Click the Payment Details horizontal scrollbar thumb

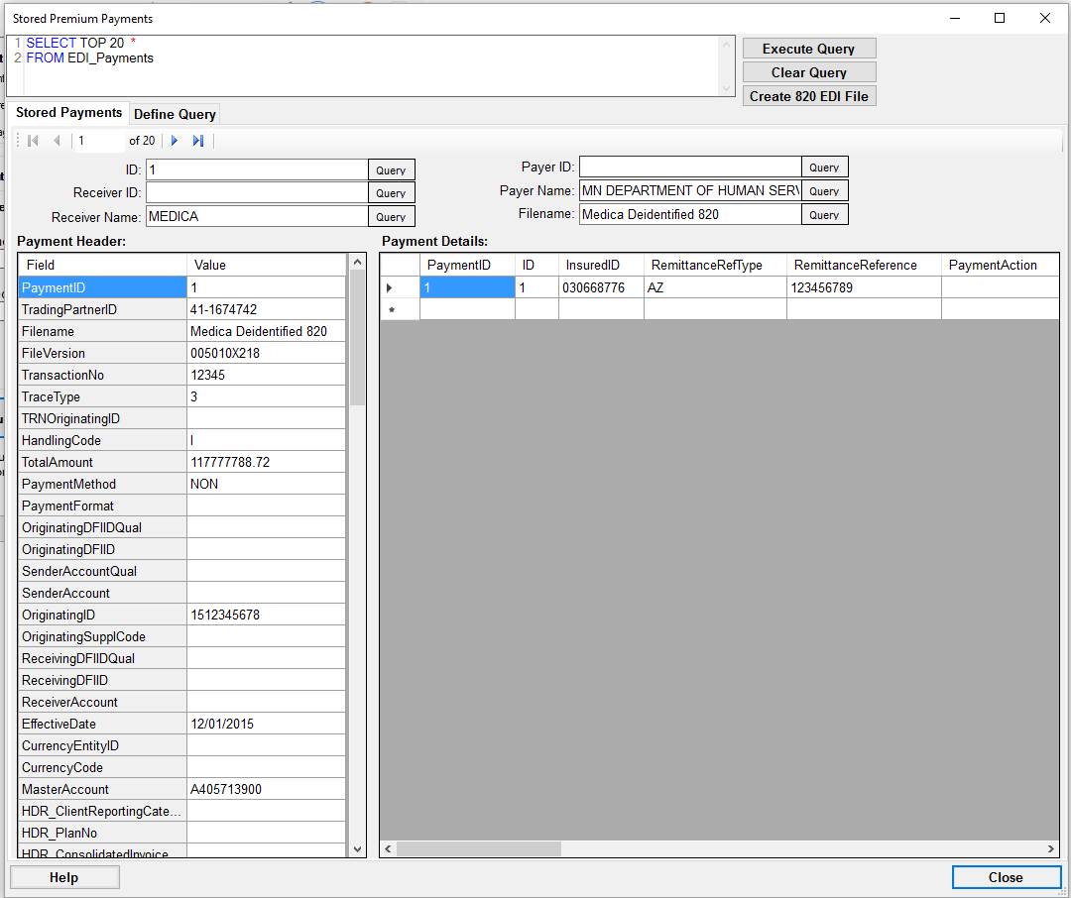click(x=478, y=849)
